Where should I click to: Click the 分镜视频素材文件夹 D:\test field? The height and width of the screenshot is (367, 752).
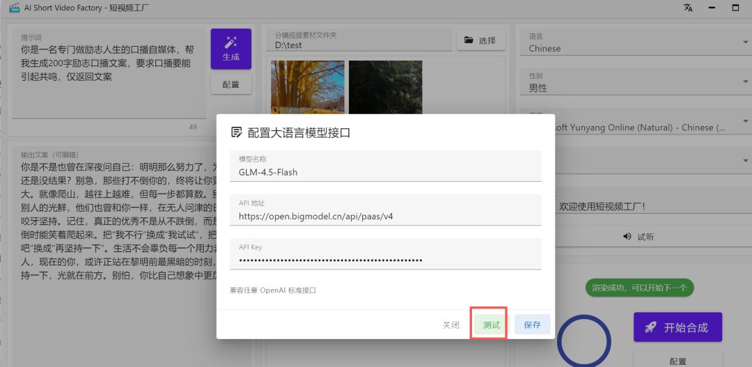coord(359,40)
